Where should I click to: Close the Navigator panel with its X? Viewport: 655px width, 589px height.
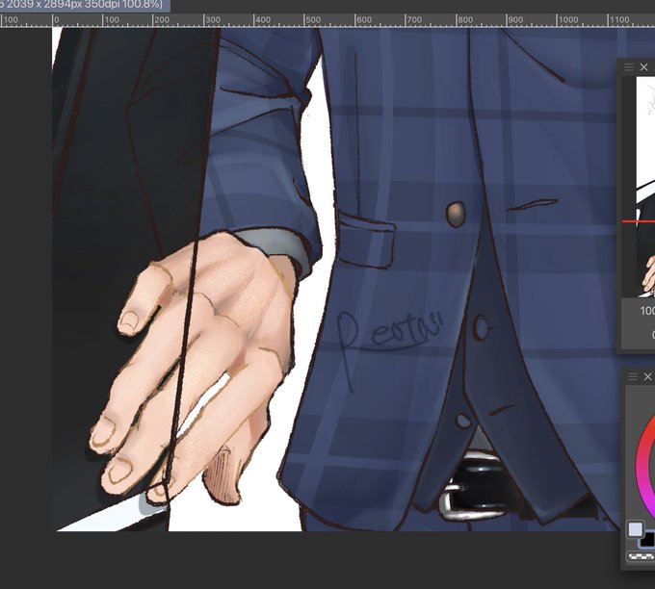pos(643,67)
